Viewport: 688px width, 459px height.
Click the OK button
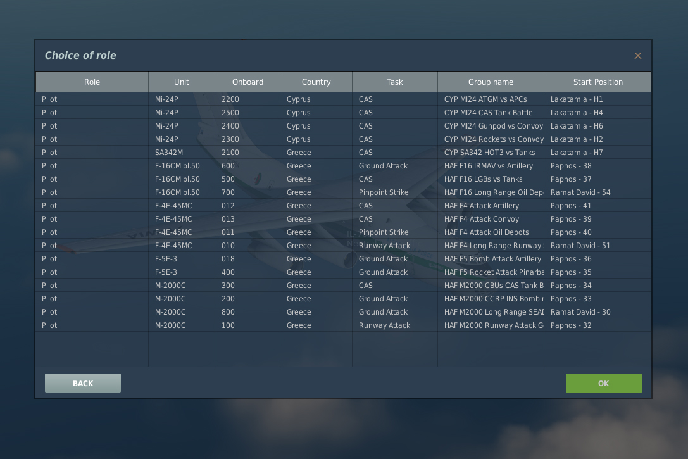[603, 383]
